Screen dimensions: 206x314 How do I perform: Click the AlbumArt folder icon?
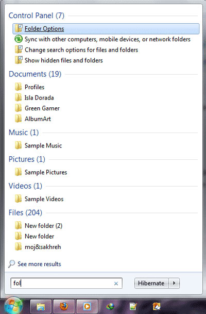[18, 119]
